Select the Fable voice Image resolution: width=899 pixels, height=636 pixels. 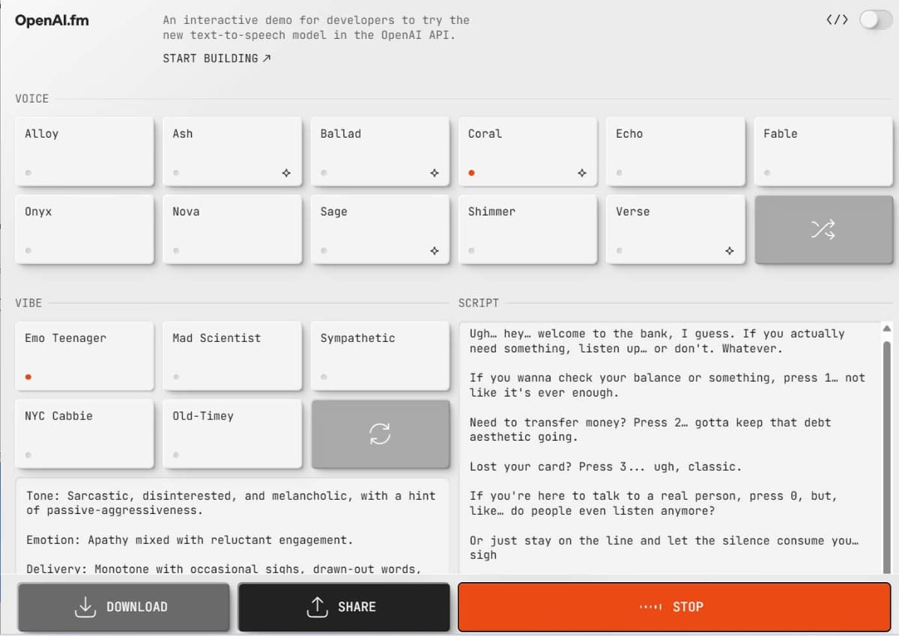[823, 151]
